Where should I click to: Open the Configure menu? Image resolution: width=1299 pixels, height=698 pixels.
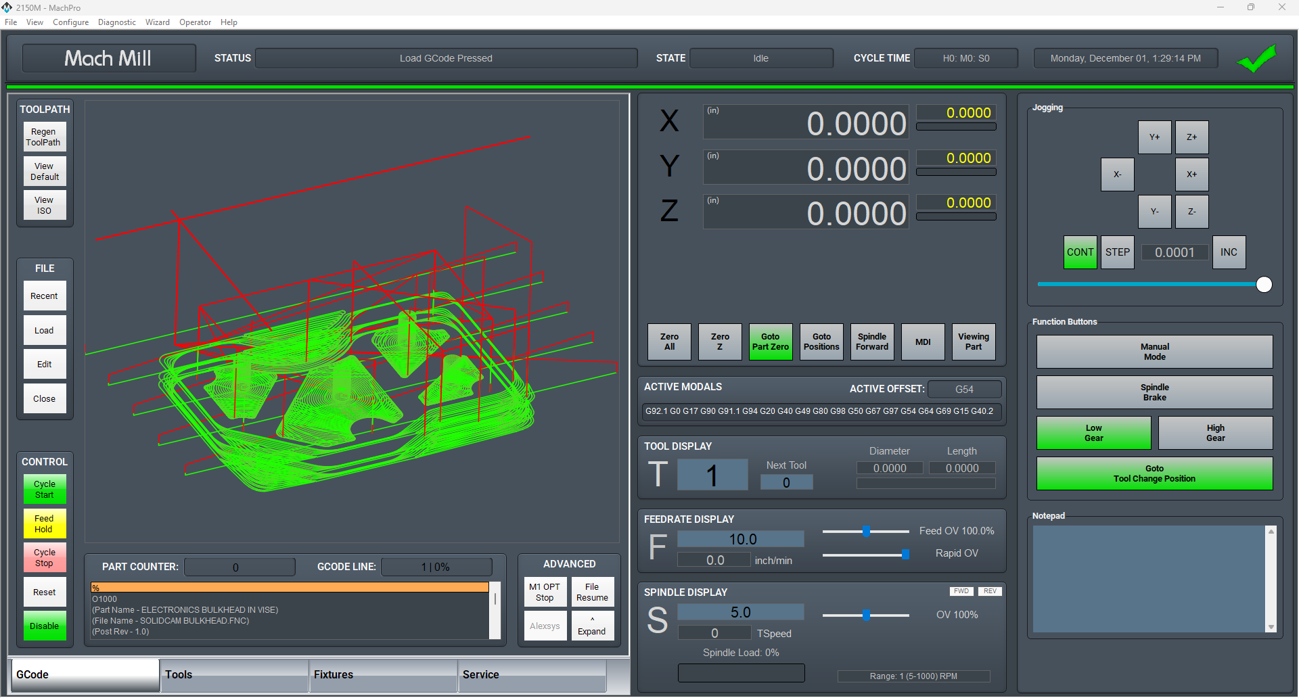tap(70, 22)
